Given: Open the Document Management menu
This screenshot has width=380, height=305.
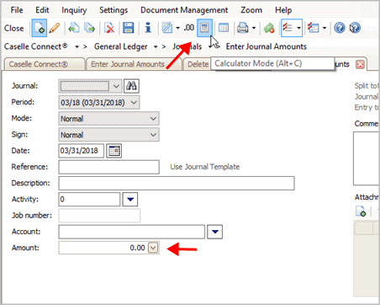Looking at the screenshot, I should point(184,10).
